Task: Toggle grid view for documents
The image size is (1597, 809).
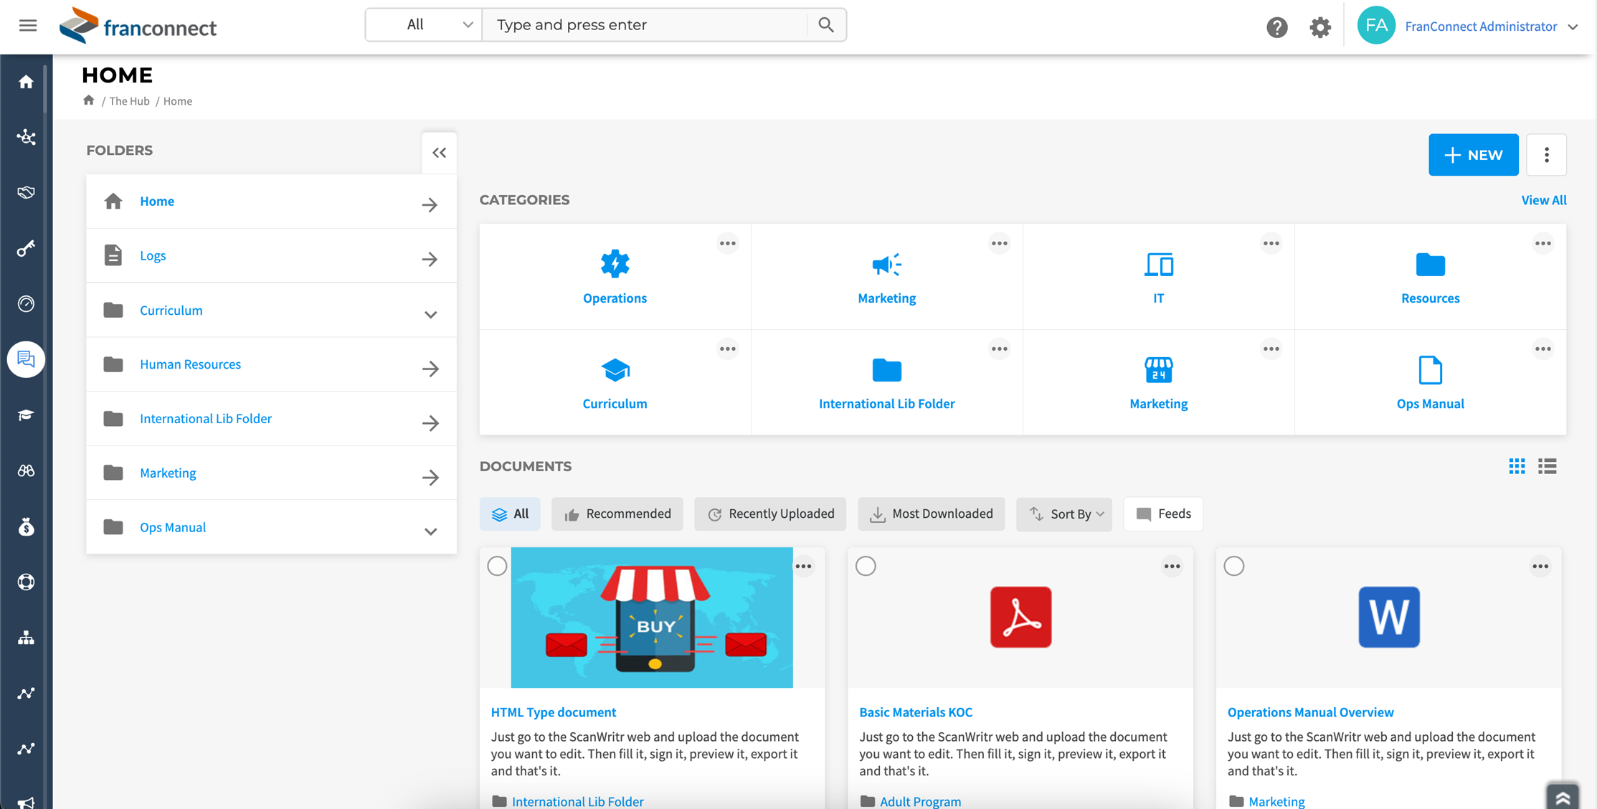Action: pos(1517,465)
